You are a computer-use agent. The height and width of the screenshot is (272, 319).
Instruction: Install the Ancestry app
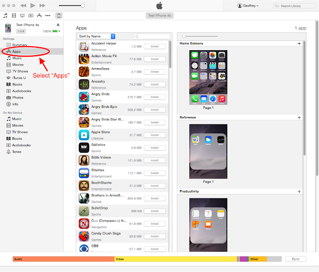click(x=155, y=85)
